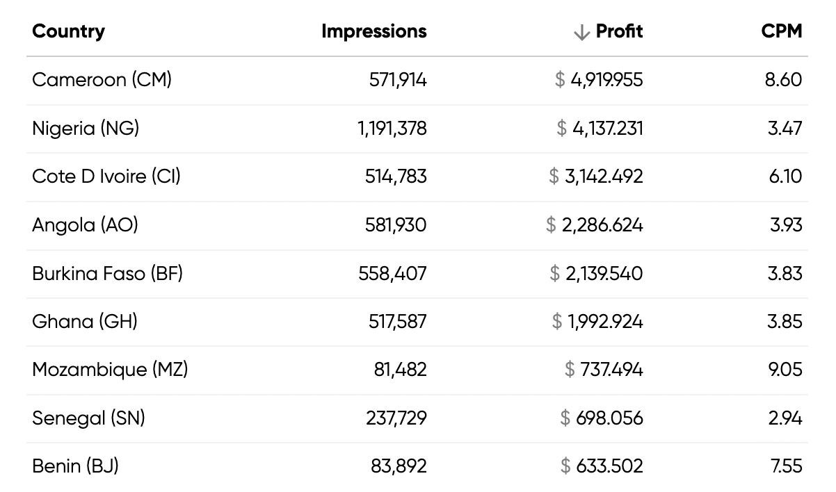
Task: Click Mozambique's 9.05 CPM value
Action: (785, 370)
